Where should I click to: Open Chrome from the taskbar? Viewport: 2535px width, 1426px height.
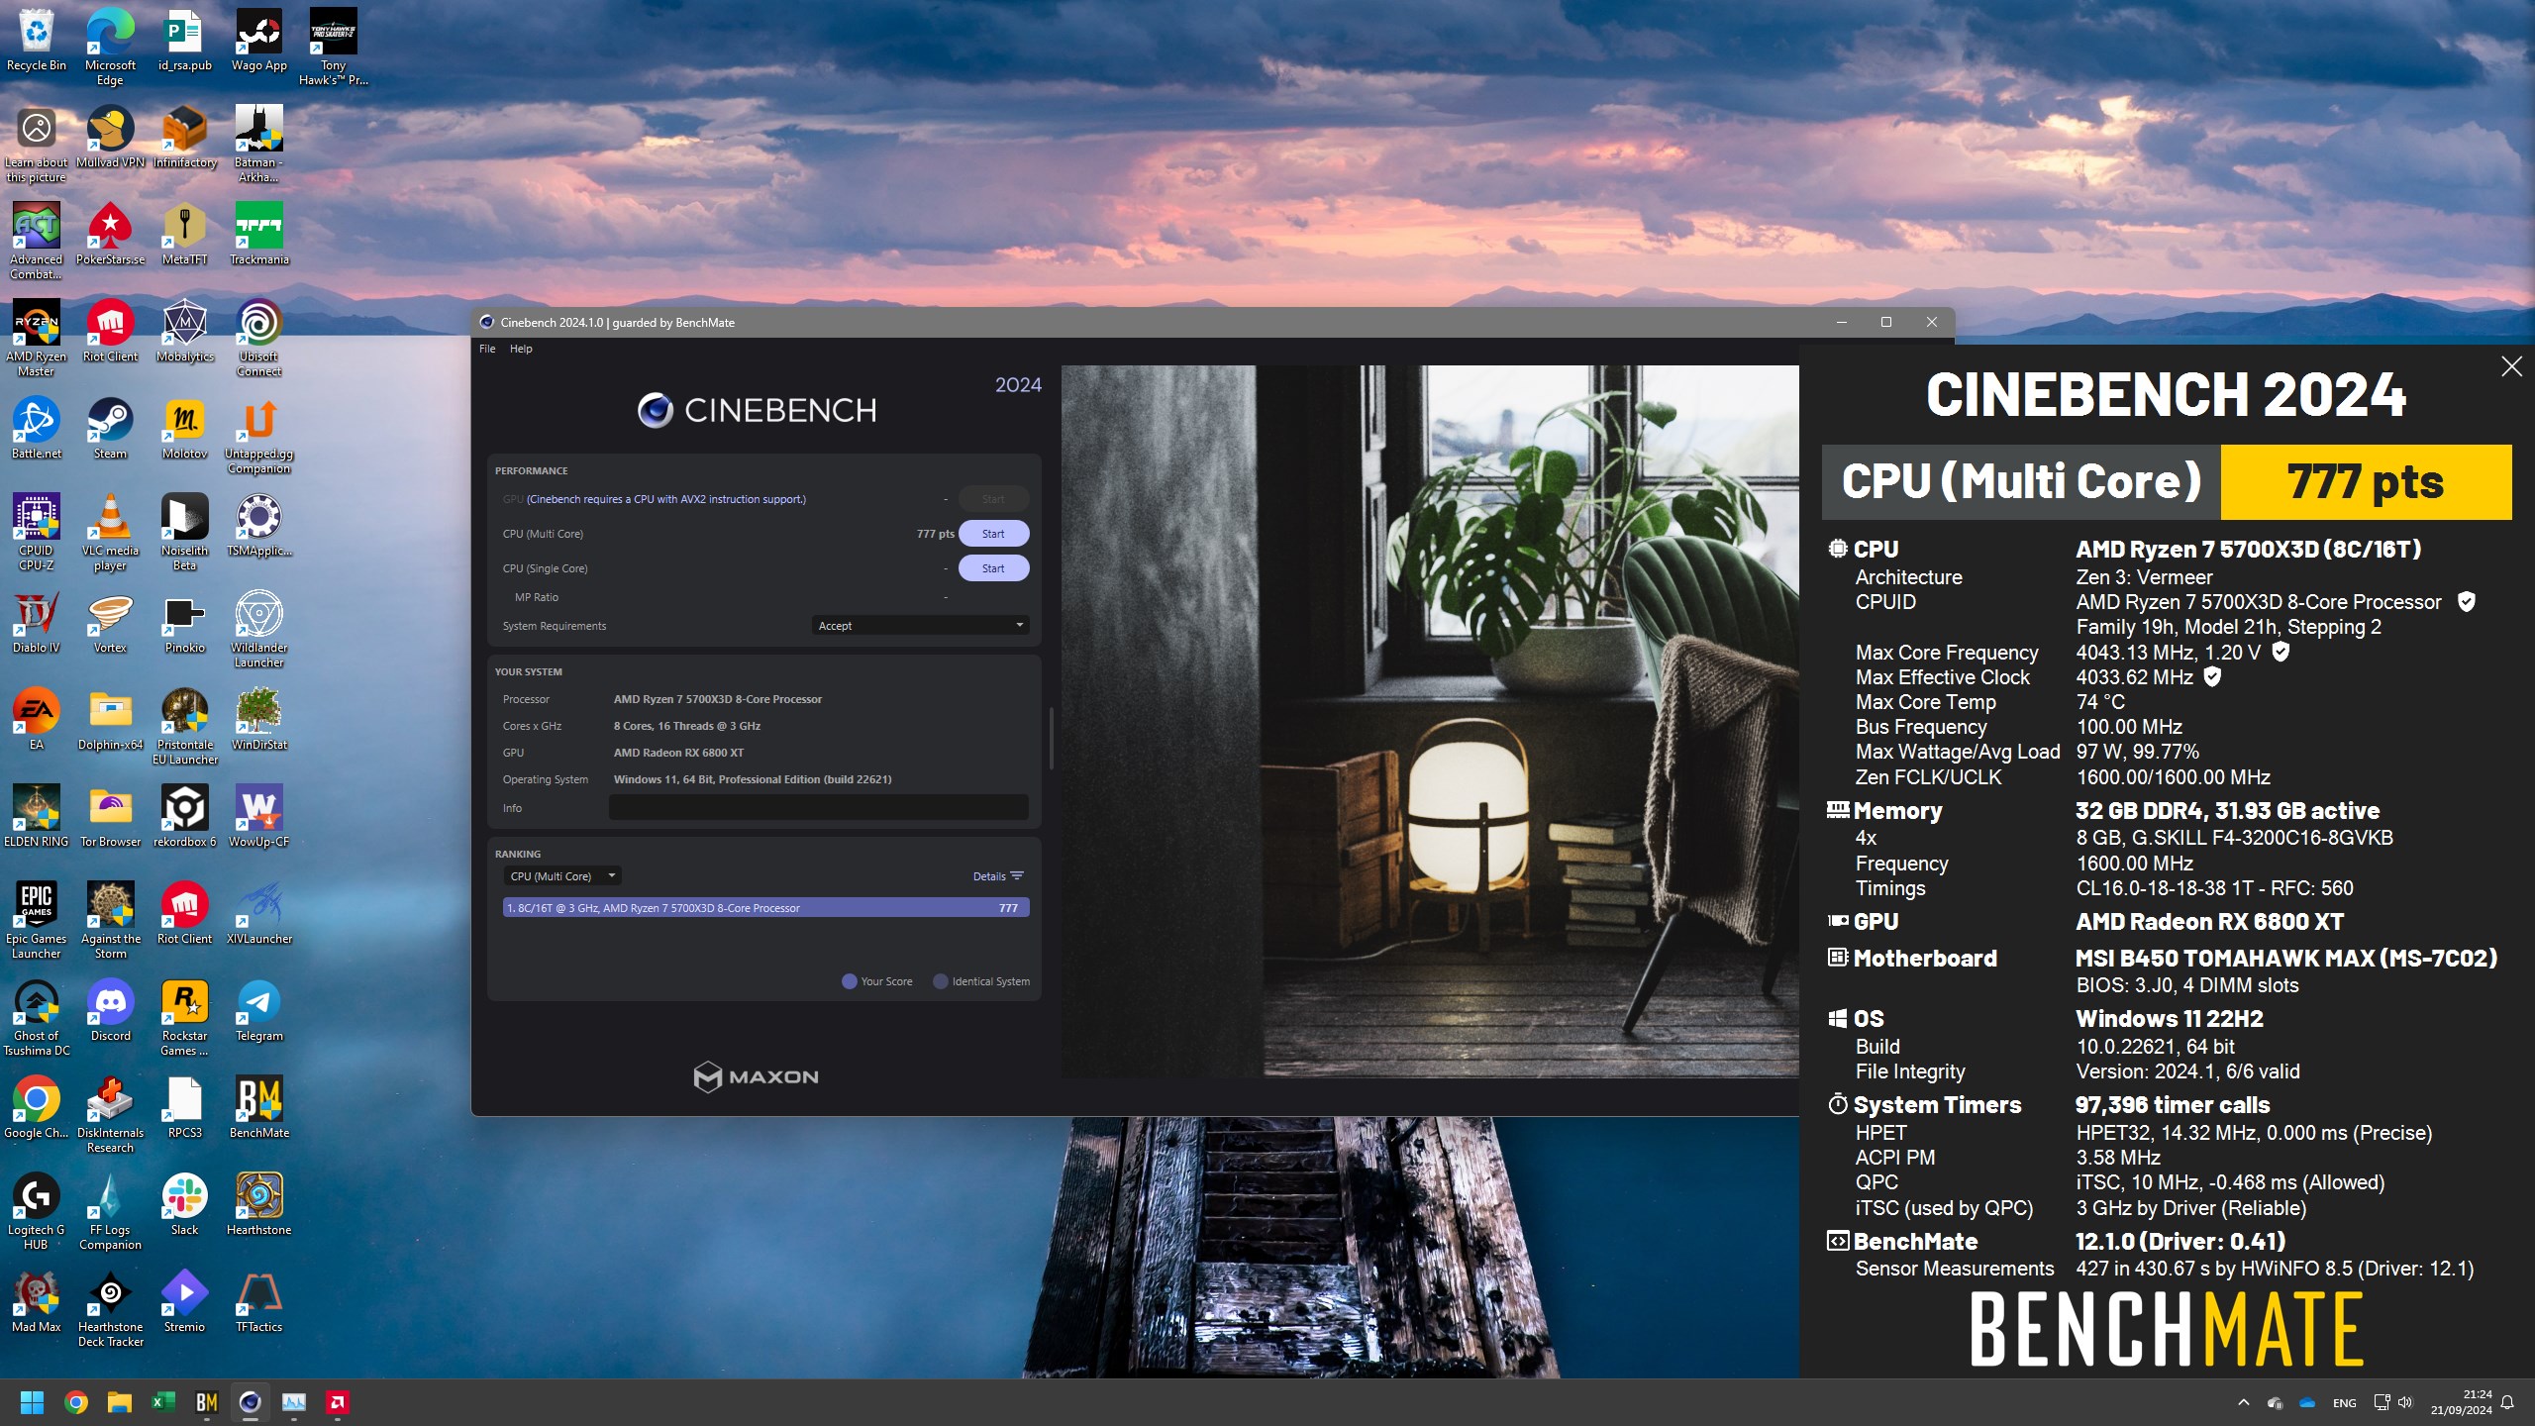(76, 1402)
